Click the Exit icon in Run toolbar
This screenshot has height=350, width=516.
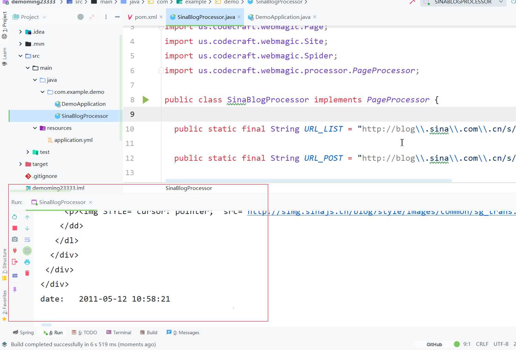pyautogui.click(x=15, y=262)
